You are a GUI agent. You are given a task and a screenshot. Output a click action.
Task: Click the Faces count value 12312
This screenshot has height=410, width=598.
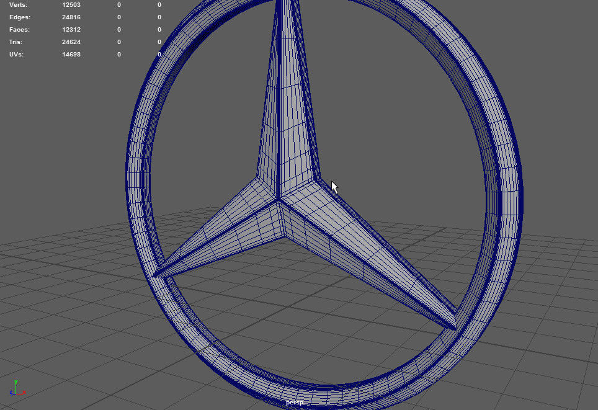click(71, 29)
